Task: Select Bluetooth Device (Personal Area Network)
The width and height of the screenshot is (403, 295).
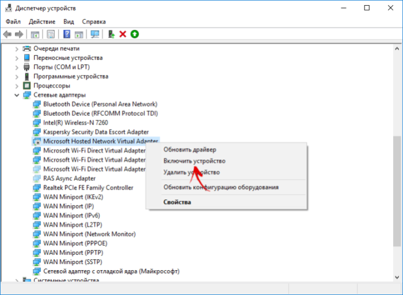Action: click(100, 104)
